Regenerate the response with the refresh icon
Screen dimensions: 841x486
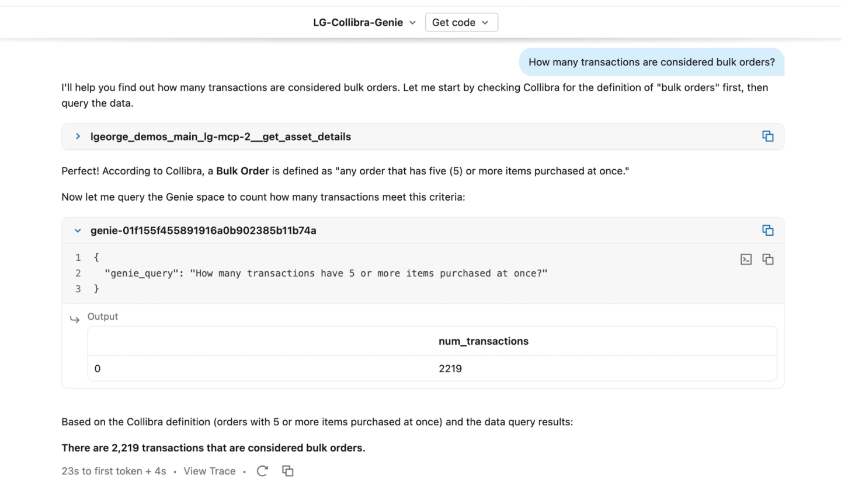coord(262,471)
